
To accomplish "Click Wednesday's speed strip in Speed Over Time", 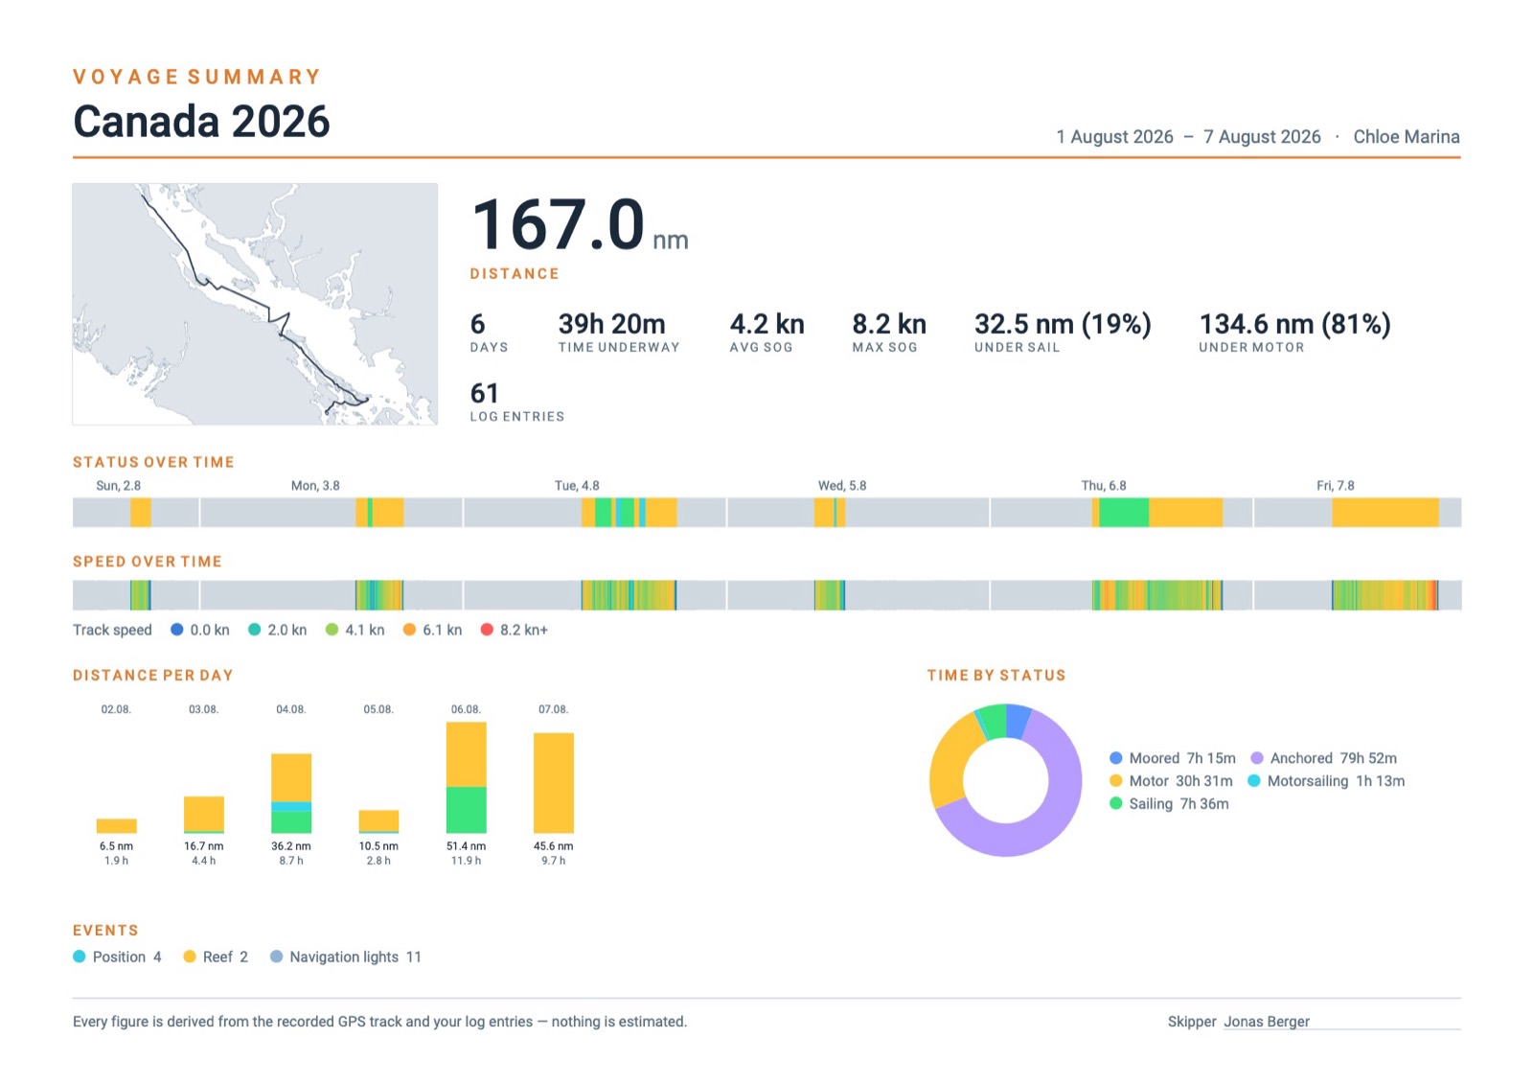I will (830, 595).
